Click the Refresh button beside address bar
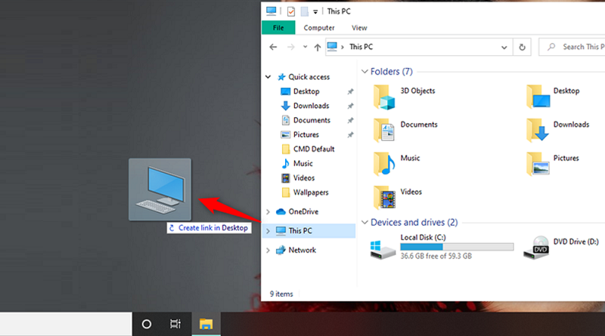 522,47
